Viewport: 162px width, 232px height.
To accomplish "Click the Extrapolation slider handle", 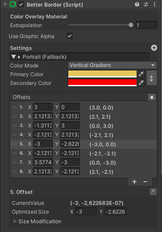I will [131, 25].
